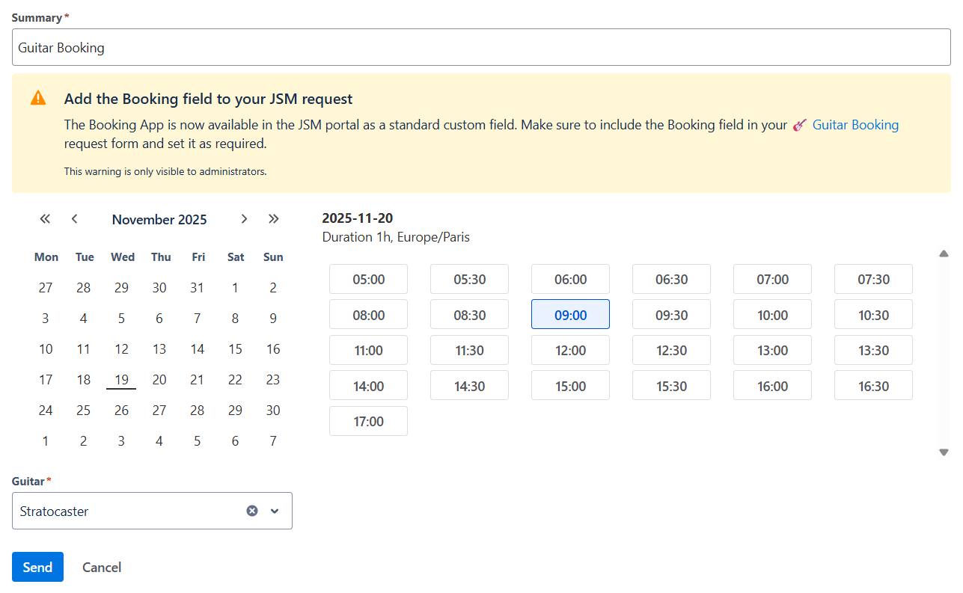Image resolution: width=963 pixels, height=593 pixels.
Task: Select November 28 in calendar
Action: pyautogui.click(x=198, y=411)
